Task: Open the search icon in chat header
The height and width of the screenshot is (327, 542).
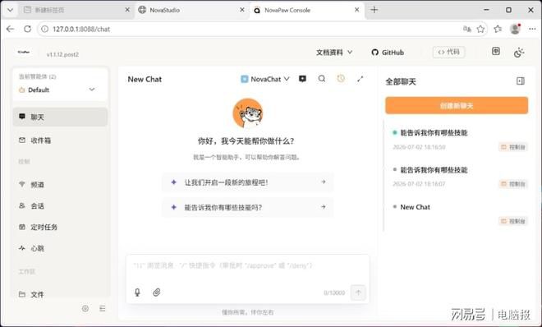Action: pos(321,79)
